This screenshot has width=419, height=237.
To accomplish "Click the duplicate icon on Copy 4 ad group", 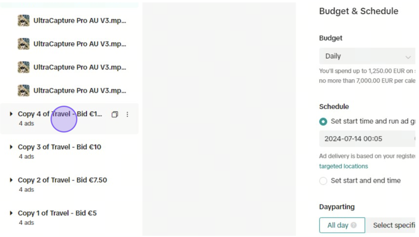I will pyautogui.click(x=115, y=114).
